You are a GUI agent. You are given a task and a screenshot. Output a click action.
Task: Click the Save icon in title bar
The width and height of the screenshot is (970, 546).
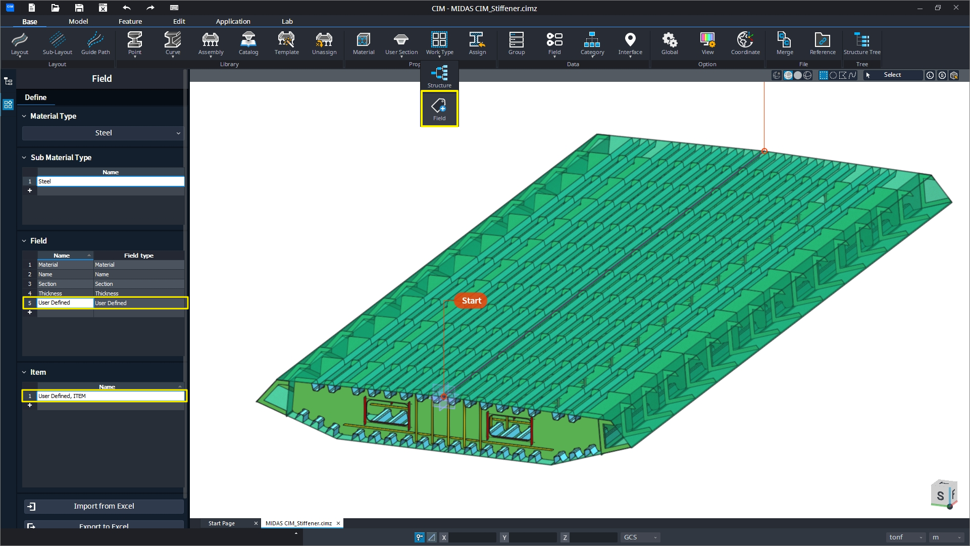[x=79, y=8]
